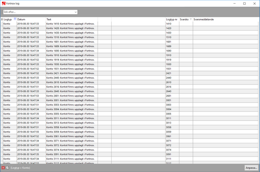Viewport: 260px width, 172px height.
Task: Sort by the Logtyp nr column header
Action: pos(172,20)
